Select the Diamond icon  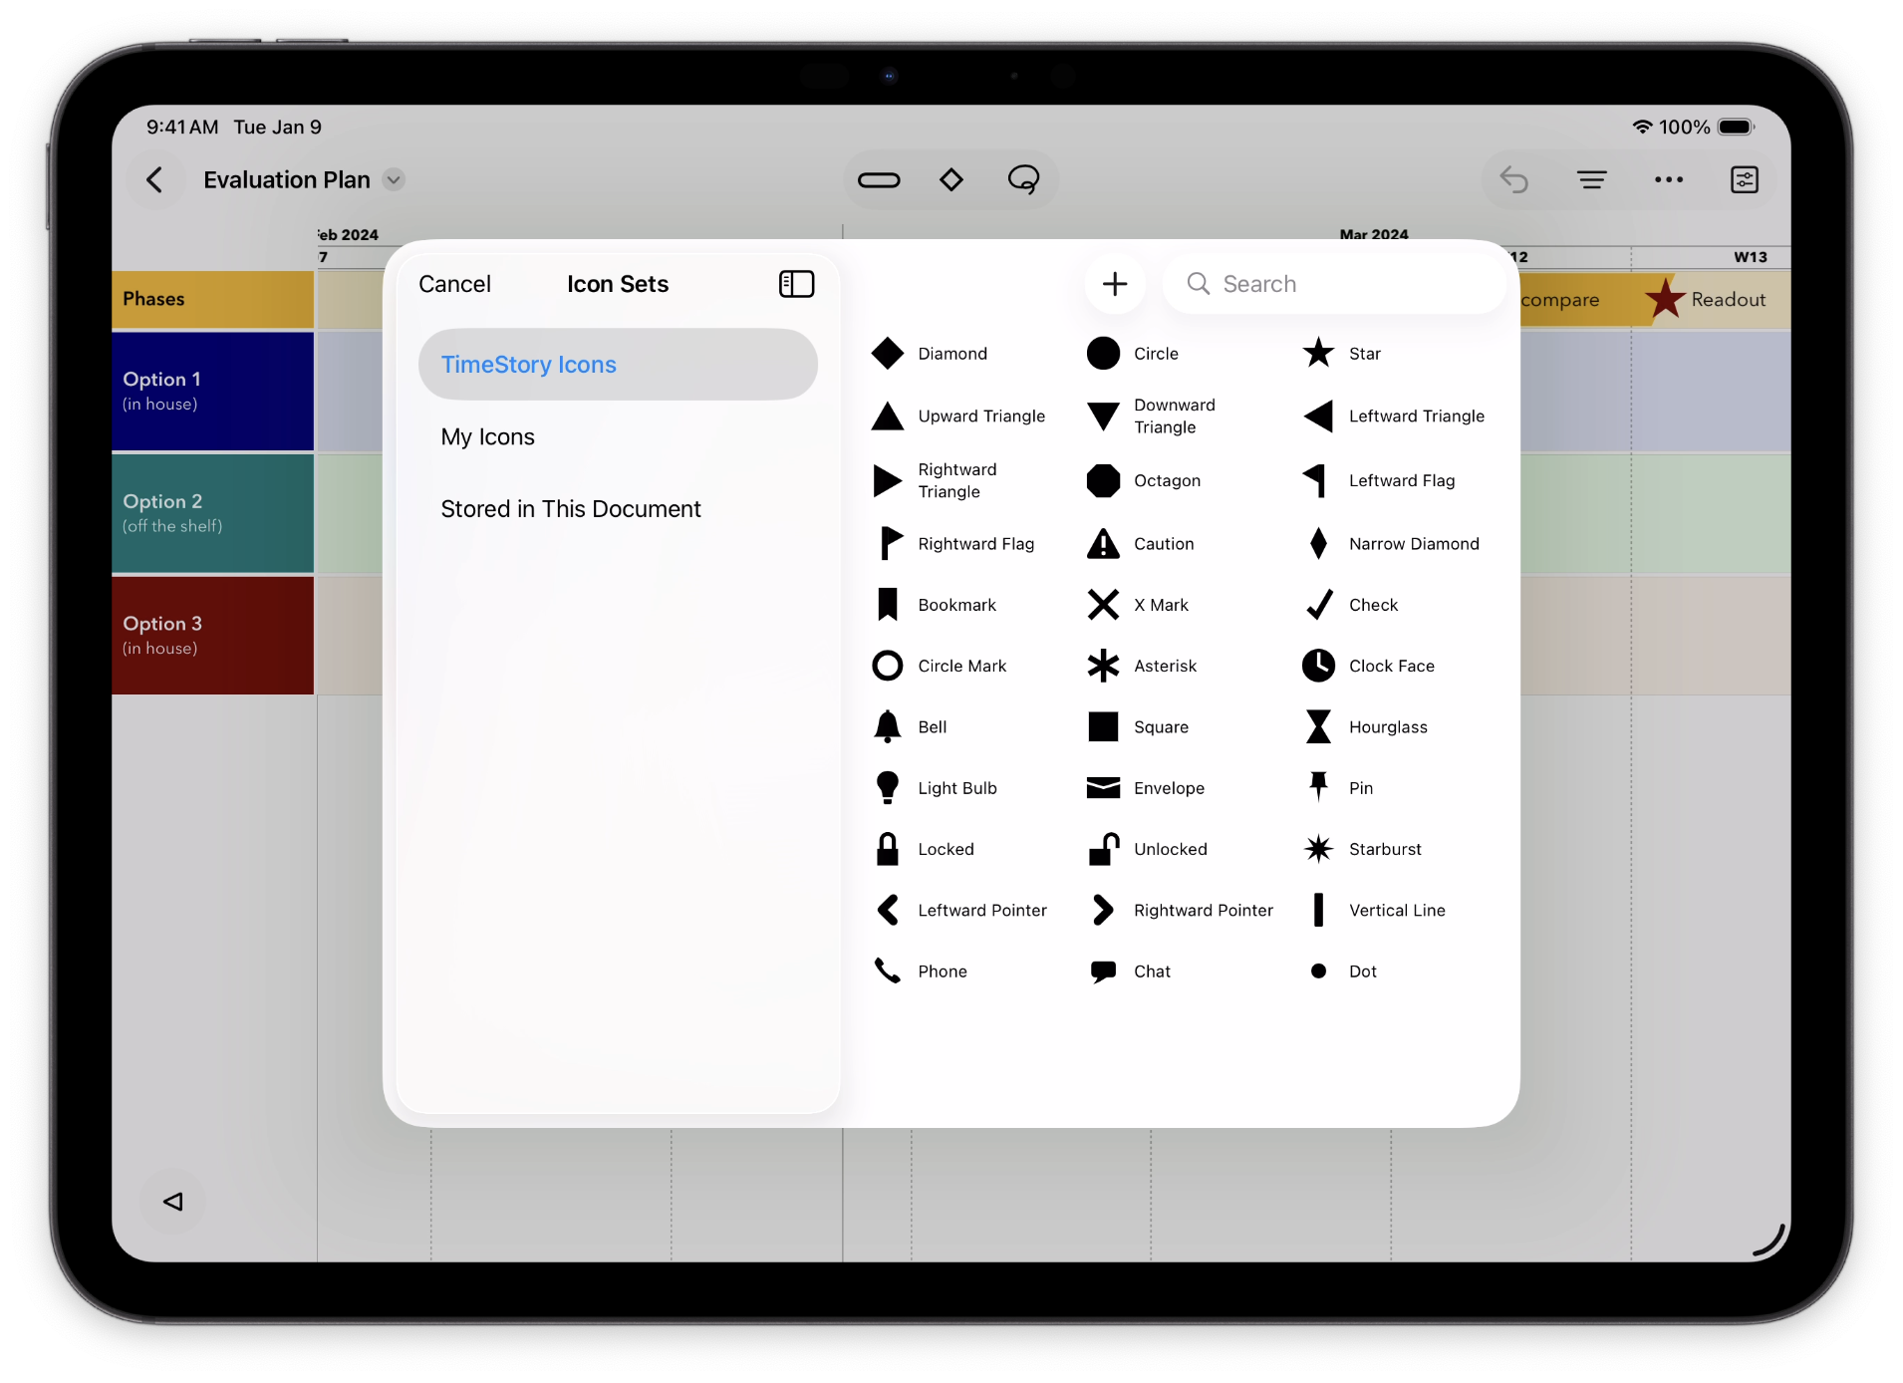point(887,354)
